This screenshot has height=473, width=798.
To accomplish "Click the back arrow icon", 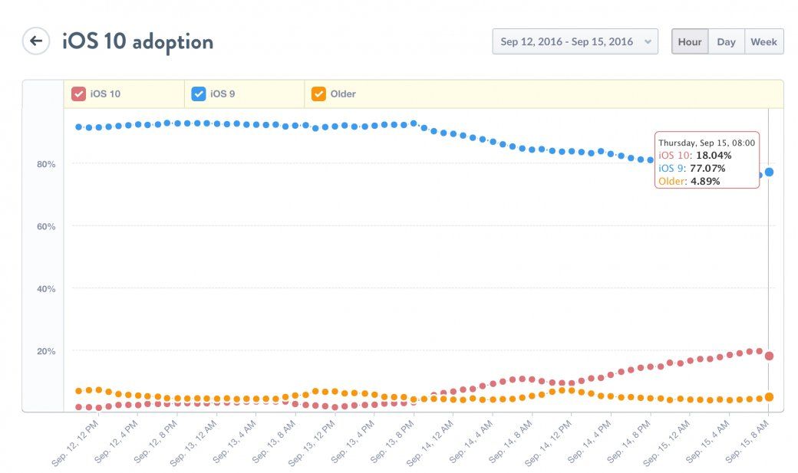I will coord(35,41).
